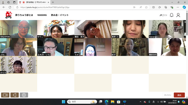Open Microsoft Edge from taskbar
This screenshot has height=105, width=188.
(x=106, y=102)
